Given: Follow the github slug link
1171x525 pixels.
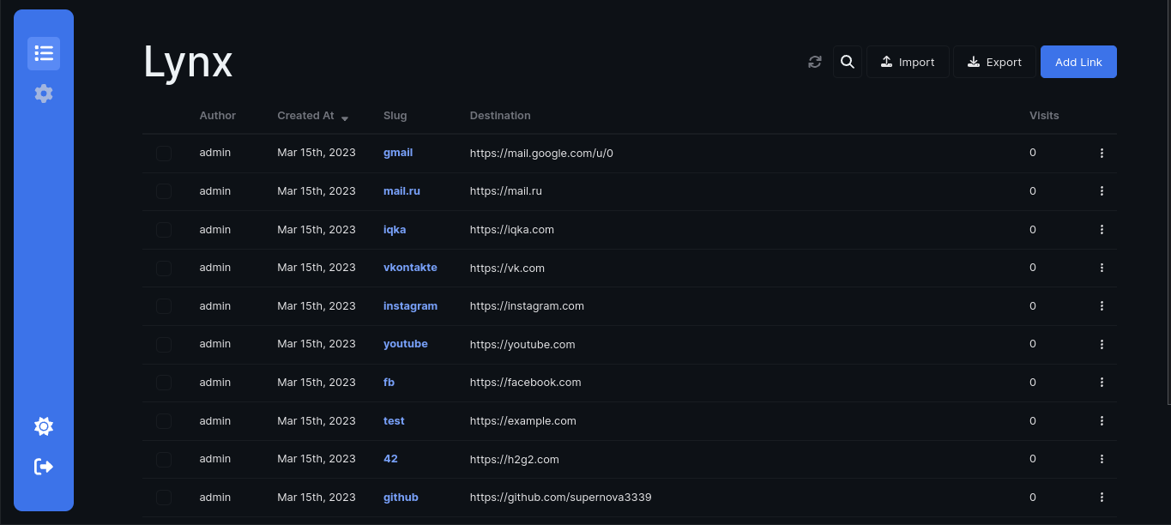Looking at the screenshot, I should point(401,498).
